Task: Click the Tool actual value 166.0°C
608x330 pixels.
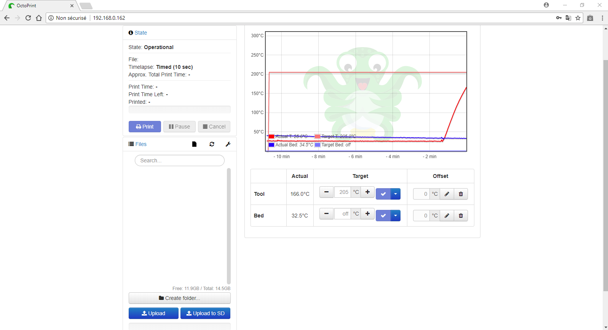Action: click(x=300, y=194)
